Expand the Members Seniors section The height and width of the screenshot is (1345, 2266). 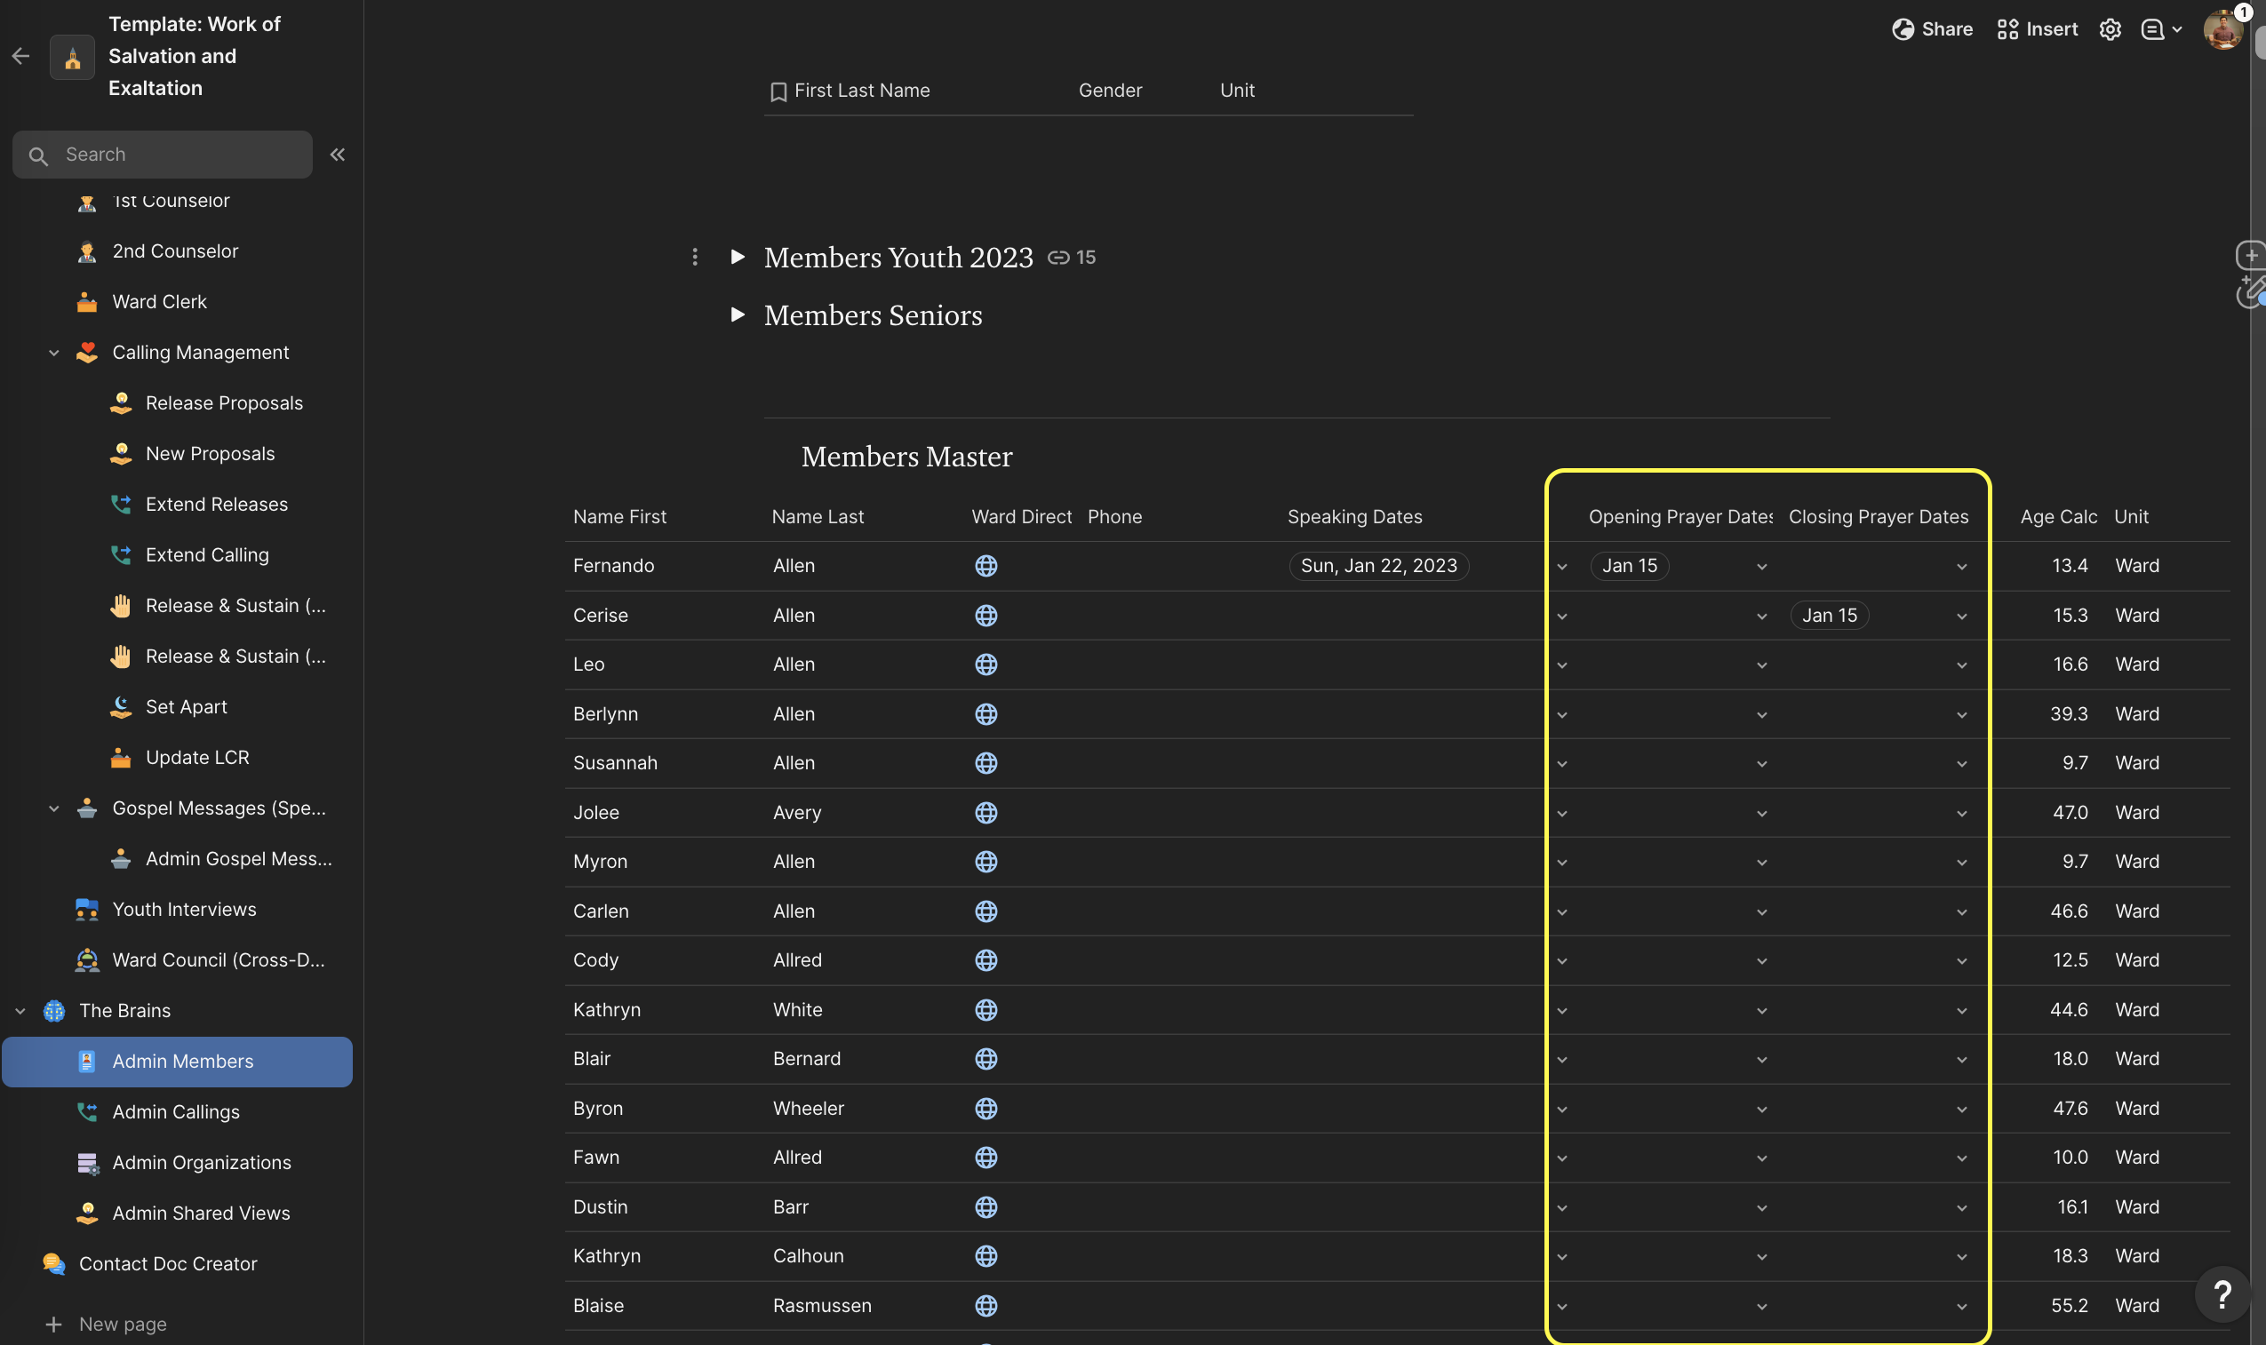737,314
